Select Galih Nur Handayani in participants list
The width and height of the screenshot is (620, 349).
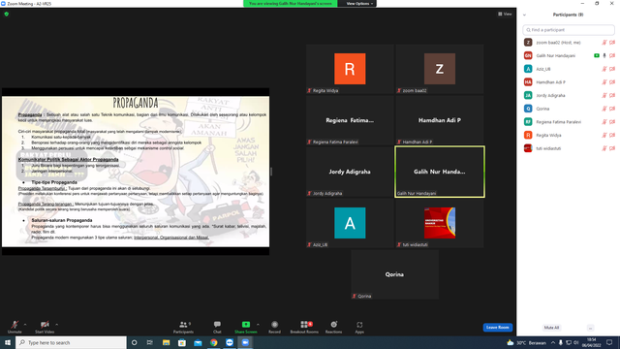click(569, 56)
